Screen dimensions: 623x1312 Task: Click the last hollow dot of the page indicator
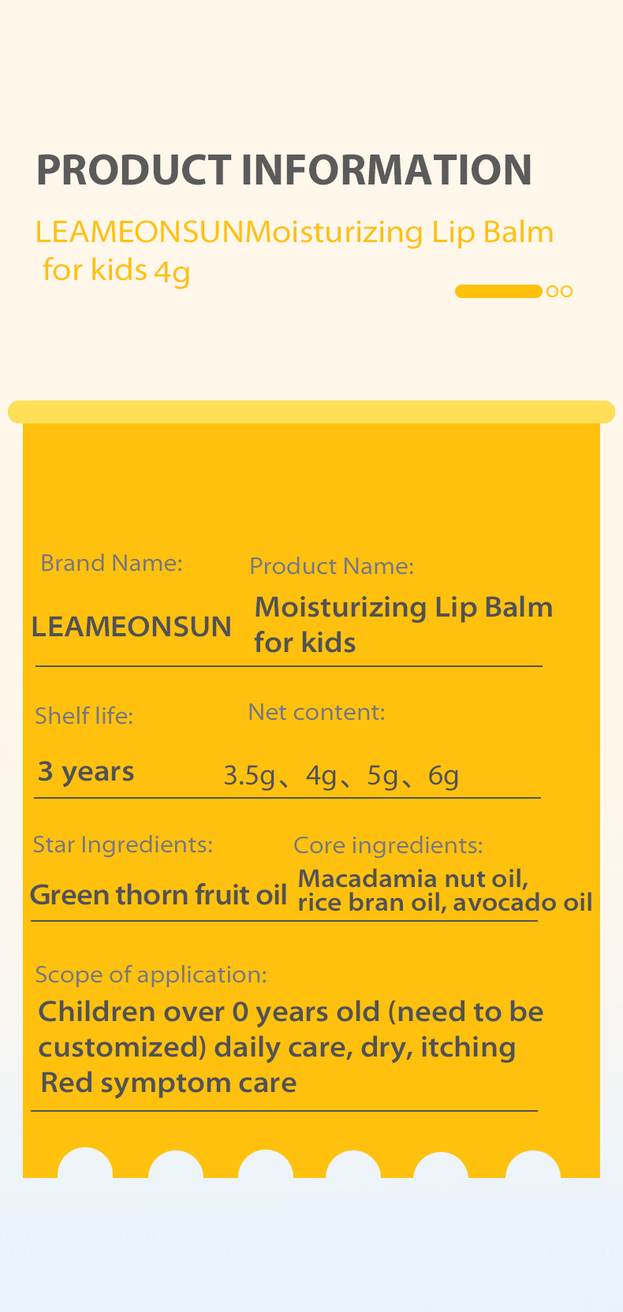tap(565, 292)
